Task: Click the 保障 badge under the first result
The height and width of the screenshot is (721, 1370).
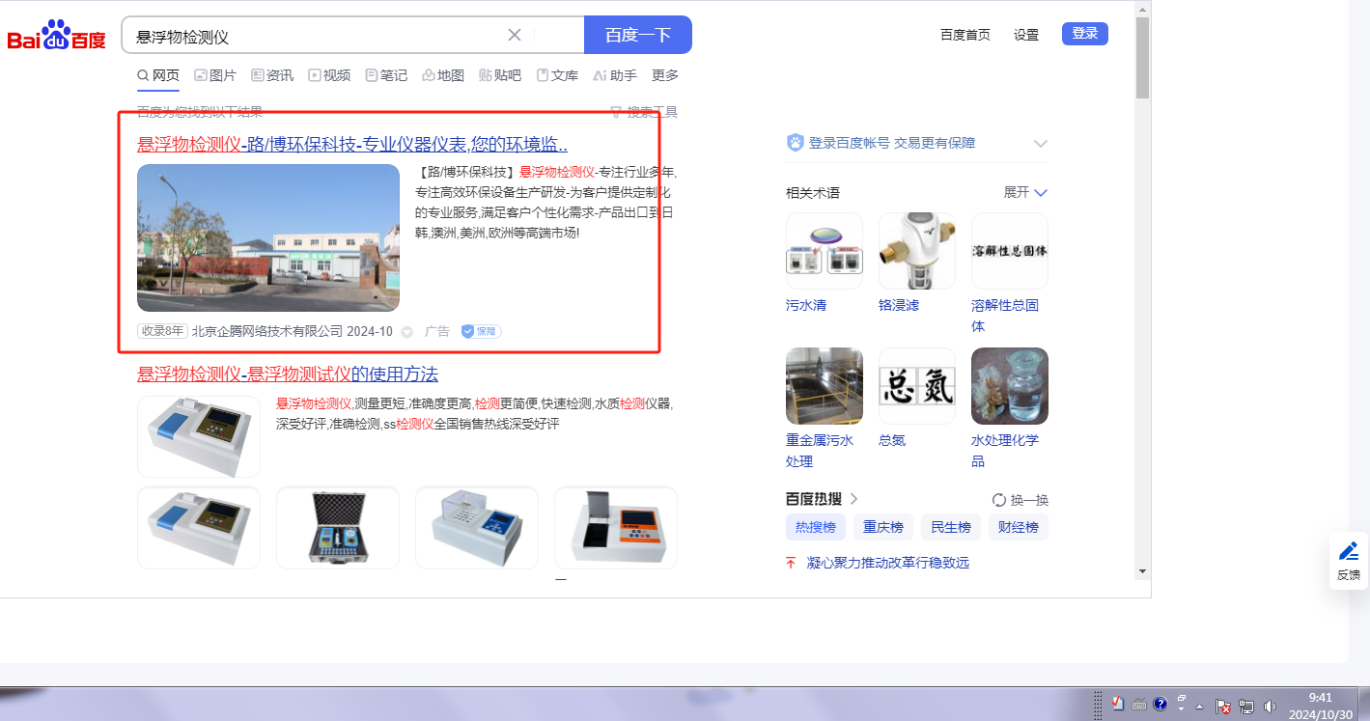Action: tap(481, 331)
